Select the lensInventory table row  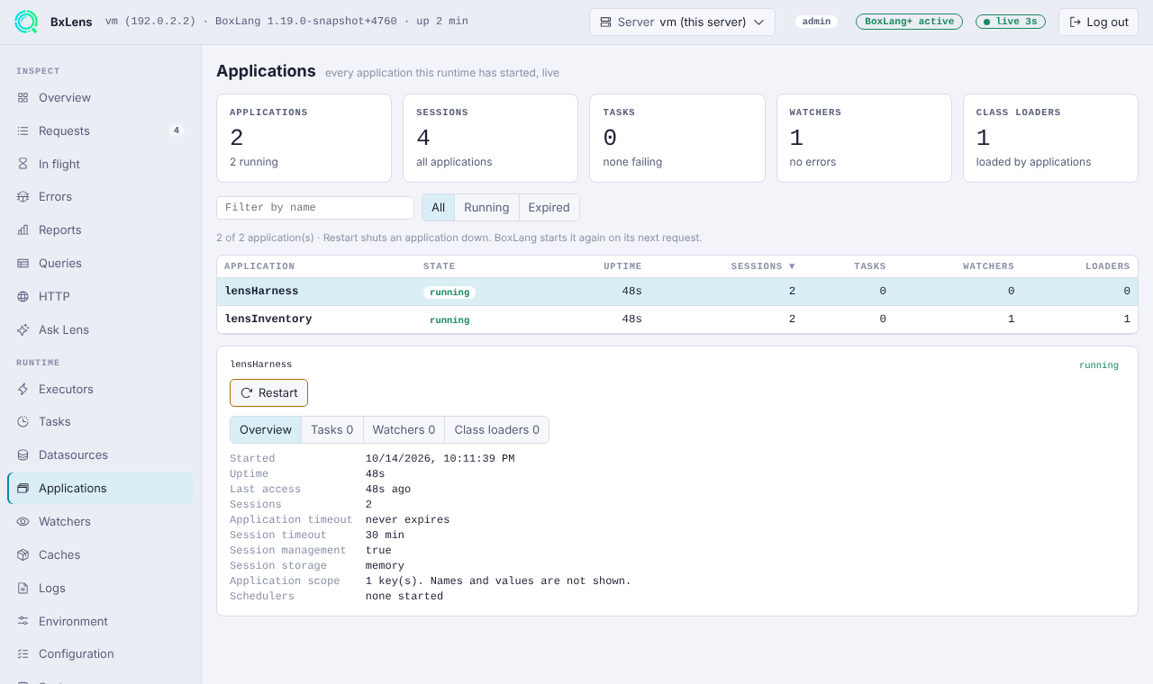[x=677, y=319]
